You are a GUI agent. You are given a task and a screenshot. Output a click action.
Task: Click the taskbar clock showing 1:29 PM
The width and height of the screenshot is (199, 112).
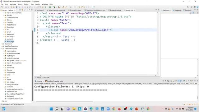point(190,109)
